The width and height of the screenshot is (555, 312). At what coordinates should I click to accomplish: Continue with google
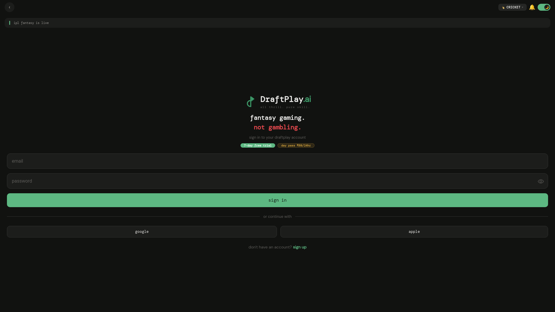[142, 232]
